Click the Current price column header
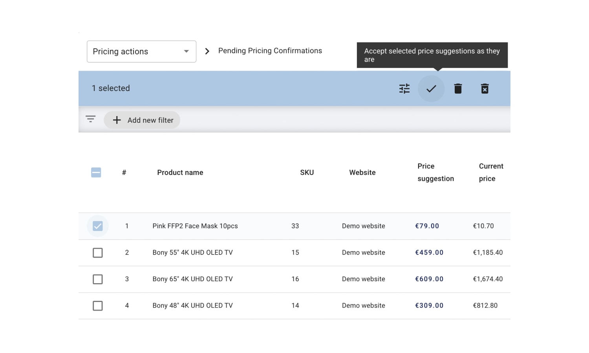 (x=491, y=173)
